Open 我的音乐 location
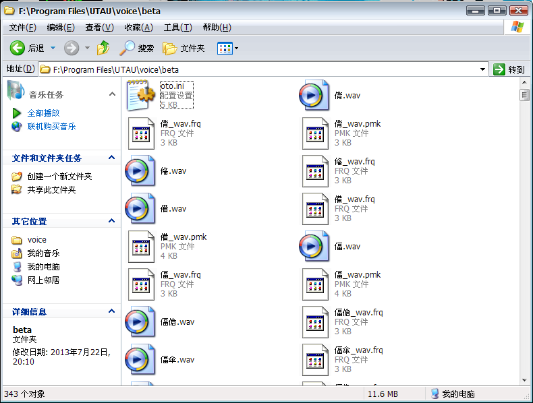The image size is (533, 403). tap(43, 253)
